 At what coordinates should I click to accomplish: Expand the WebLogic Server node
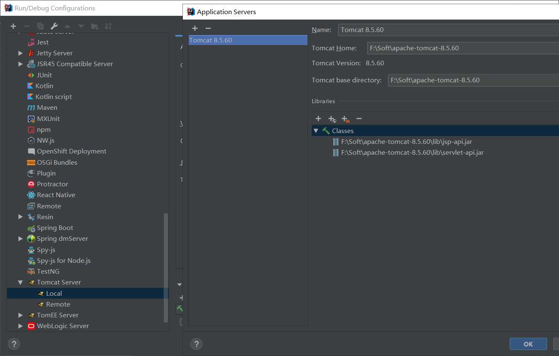20,326
